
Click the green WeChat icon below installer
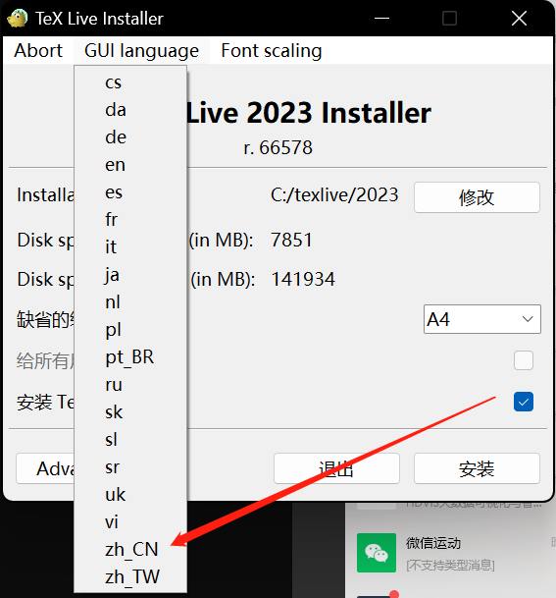tap(377, 553)
